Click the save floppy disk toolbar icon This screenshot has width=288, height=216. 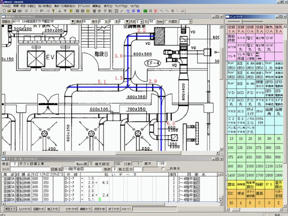[14, 11]
